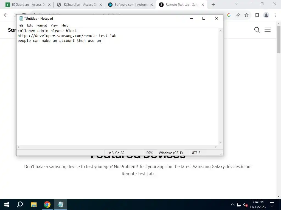Image resolution: width=281 pixels, height=210 pixels.
Task: Click the 'Remote Test Lab.' description text
Action: click(x=138, y=174)
